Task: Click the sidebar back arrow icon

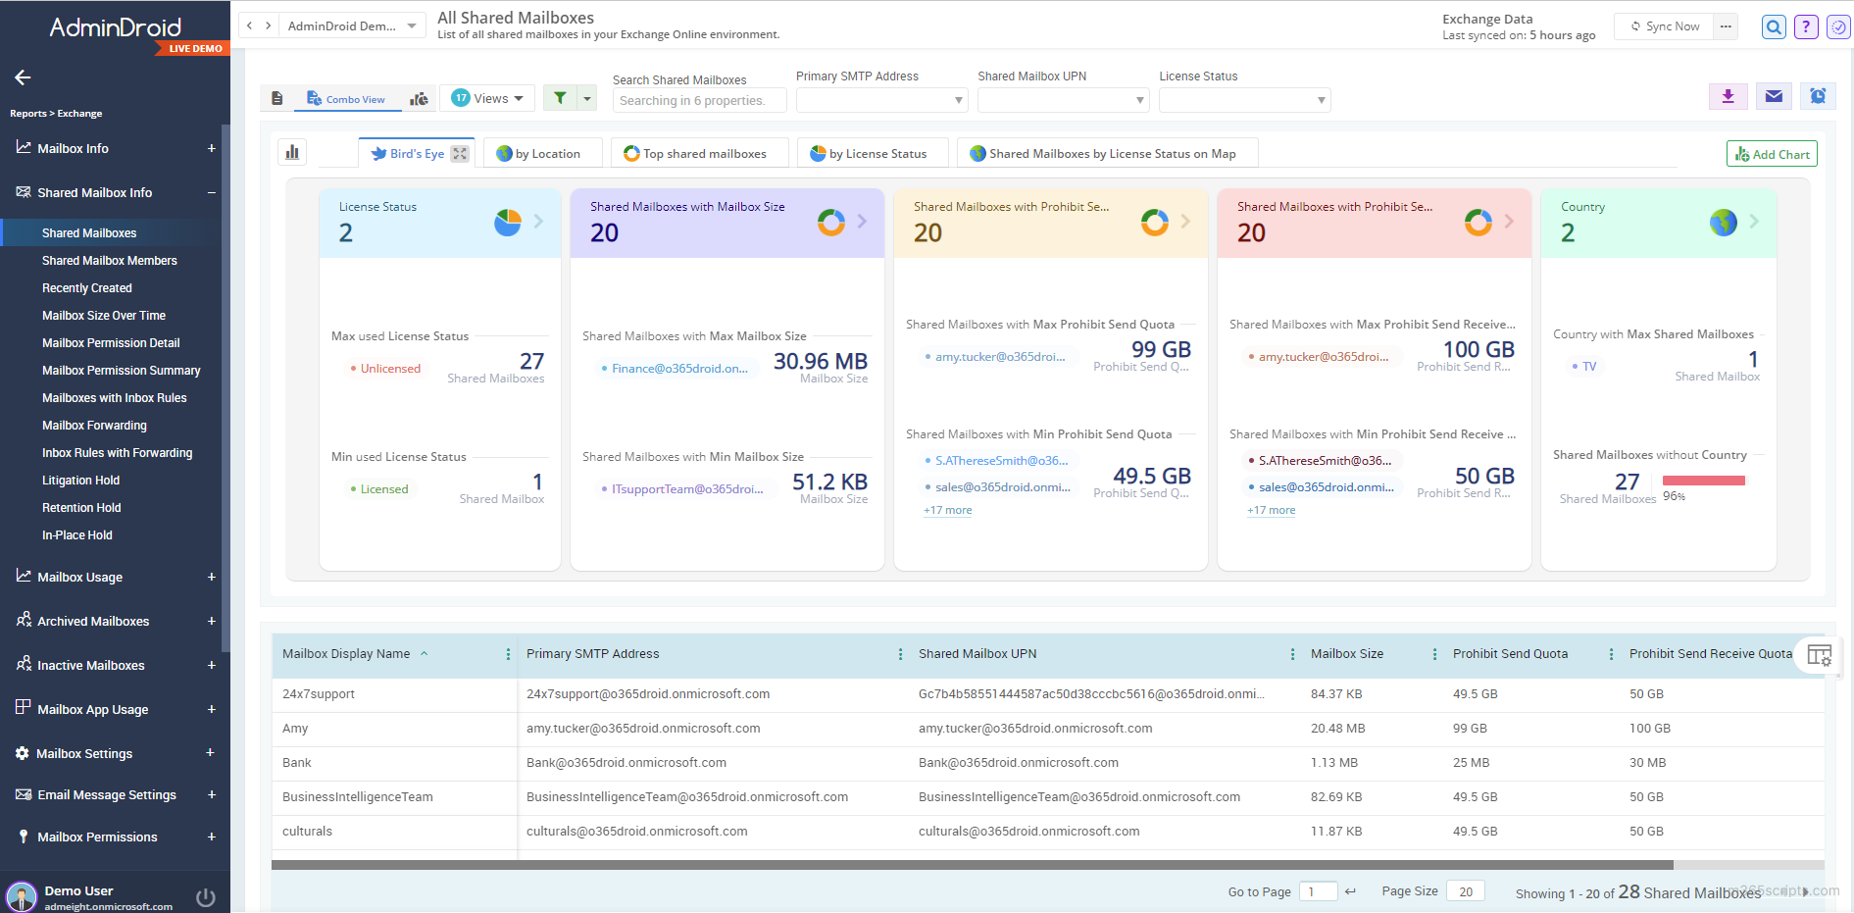Action: pyautogui.click(x=23, y=77)
